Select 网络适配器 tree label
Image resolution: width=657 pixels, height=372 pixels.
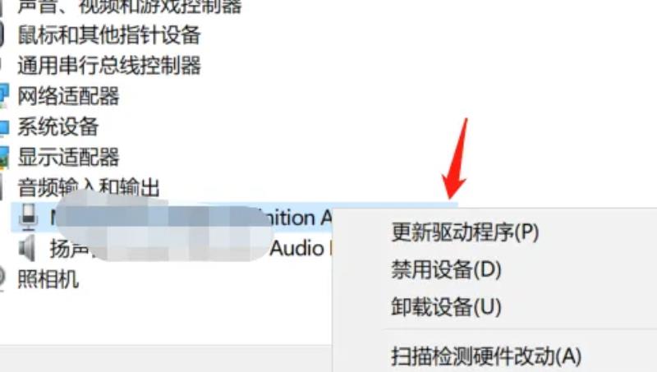(x=68, y=96)
